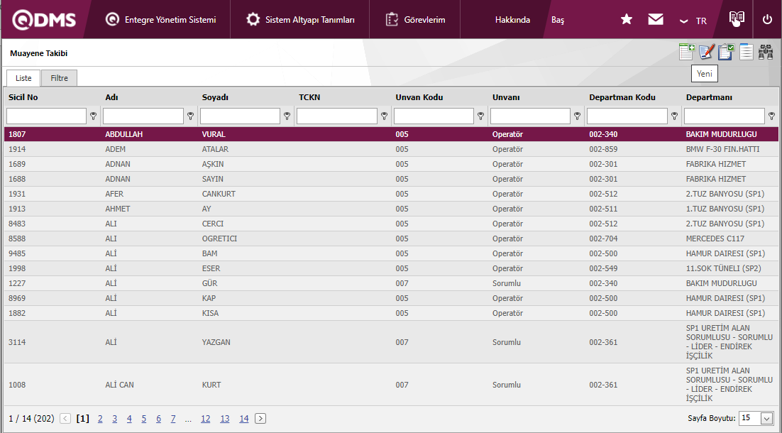This screenshot has height=433, width=782.
Task: Open the help manual book icon
Action: pyautogui.click(x=737, y=19)
